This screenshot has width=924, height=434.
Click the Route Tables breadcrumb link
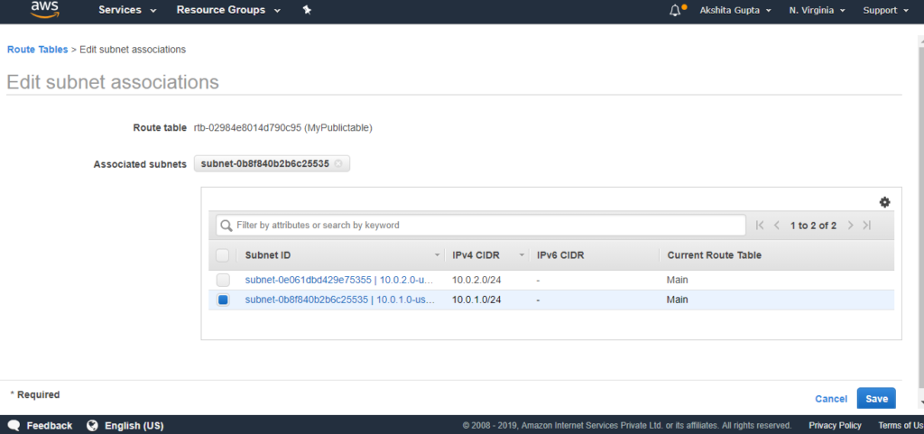[x=38, y=50]
